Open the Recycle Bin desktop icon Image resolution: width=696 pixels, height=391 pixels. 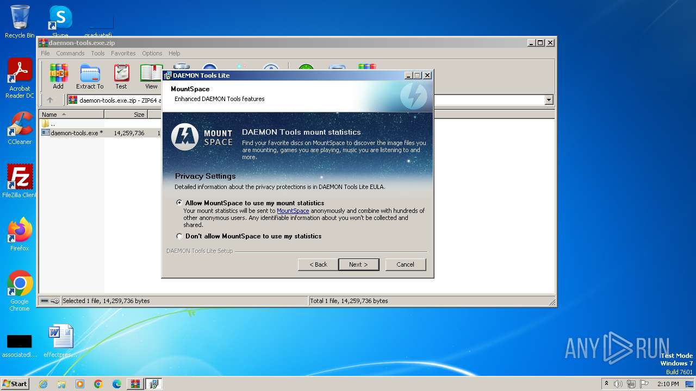(x=20, y=22)
